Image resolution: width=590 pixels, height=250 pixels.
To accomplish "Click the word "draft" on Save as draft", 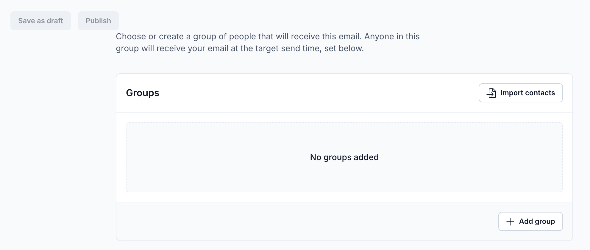I will 55,21.
